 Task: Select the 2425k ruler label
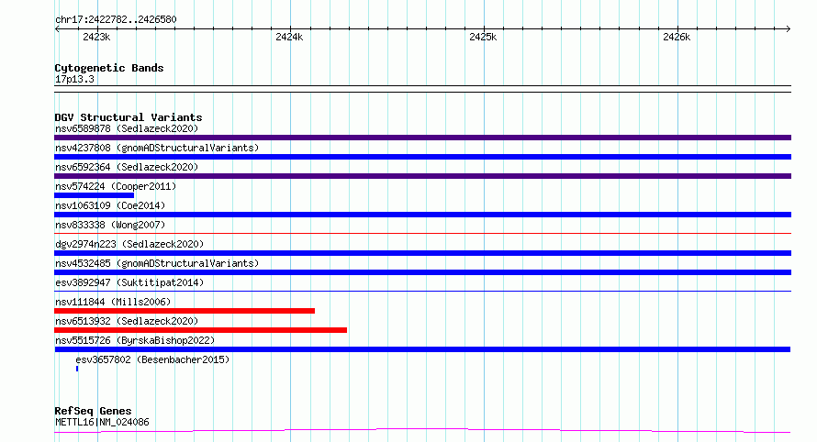tap(483, 37)
